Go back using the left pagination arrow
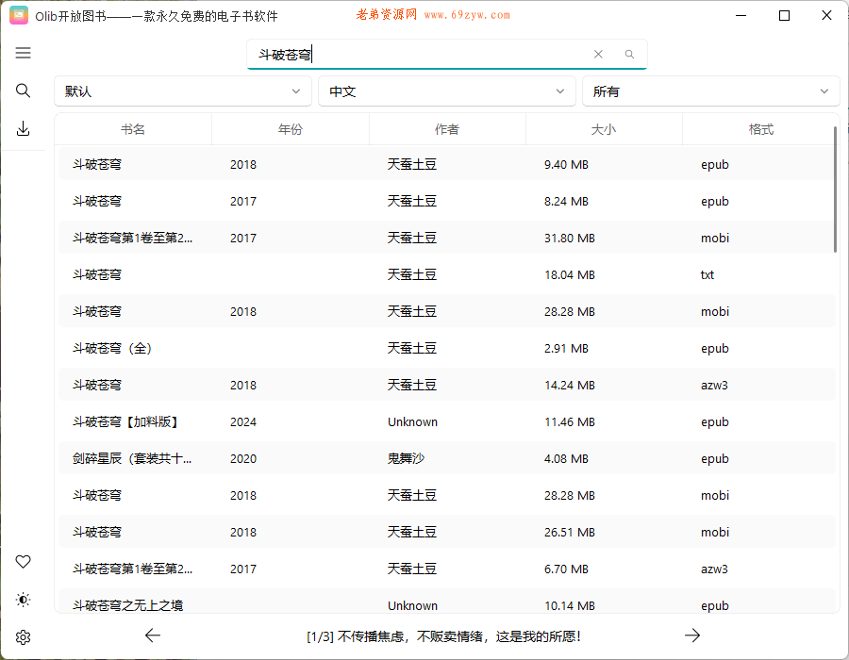 (153, 635)
